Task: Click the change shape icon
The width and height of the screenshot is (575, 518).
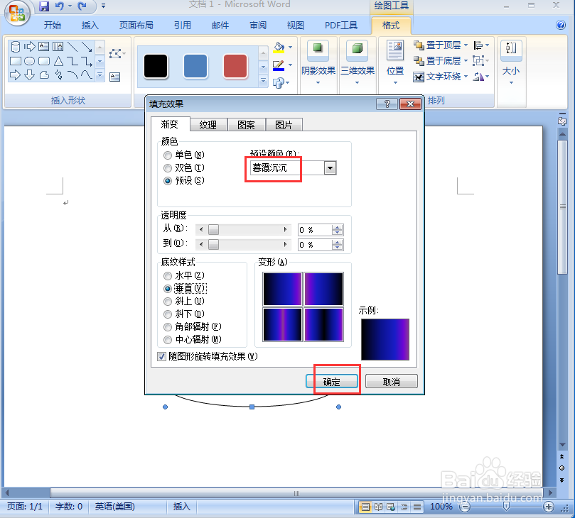Action: (279, 83)
